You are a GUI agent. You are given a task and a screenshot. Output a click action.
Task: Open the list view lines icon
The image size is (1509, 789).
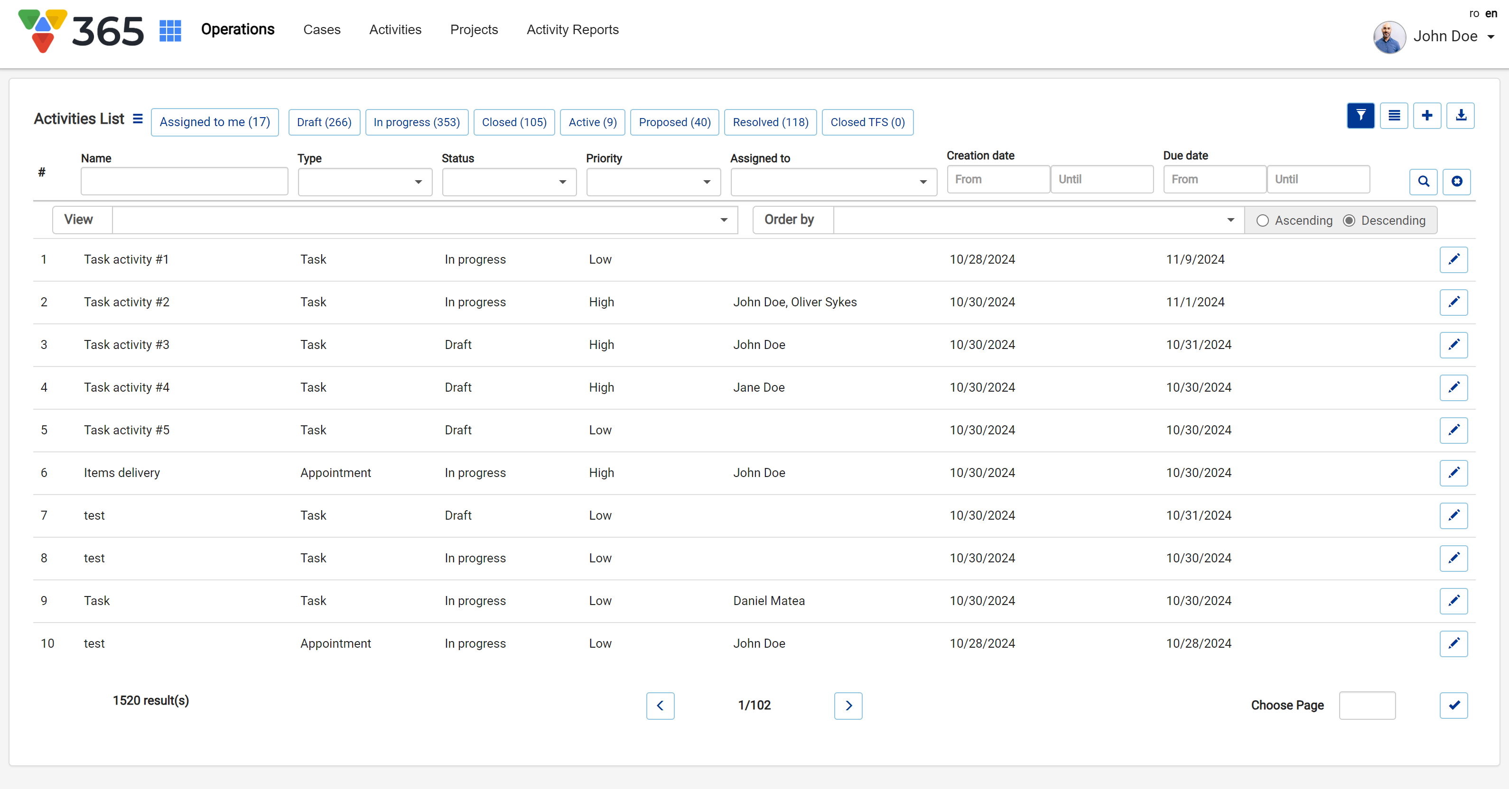1394,115
